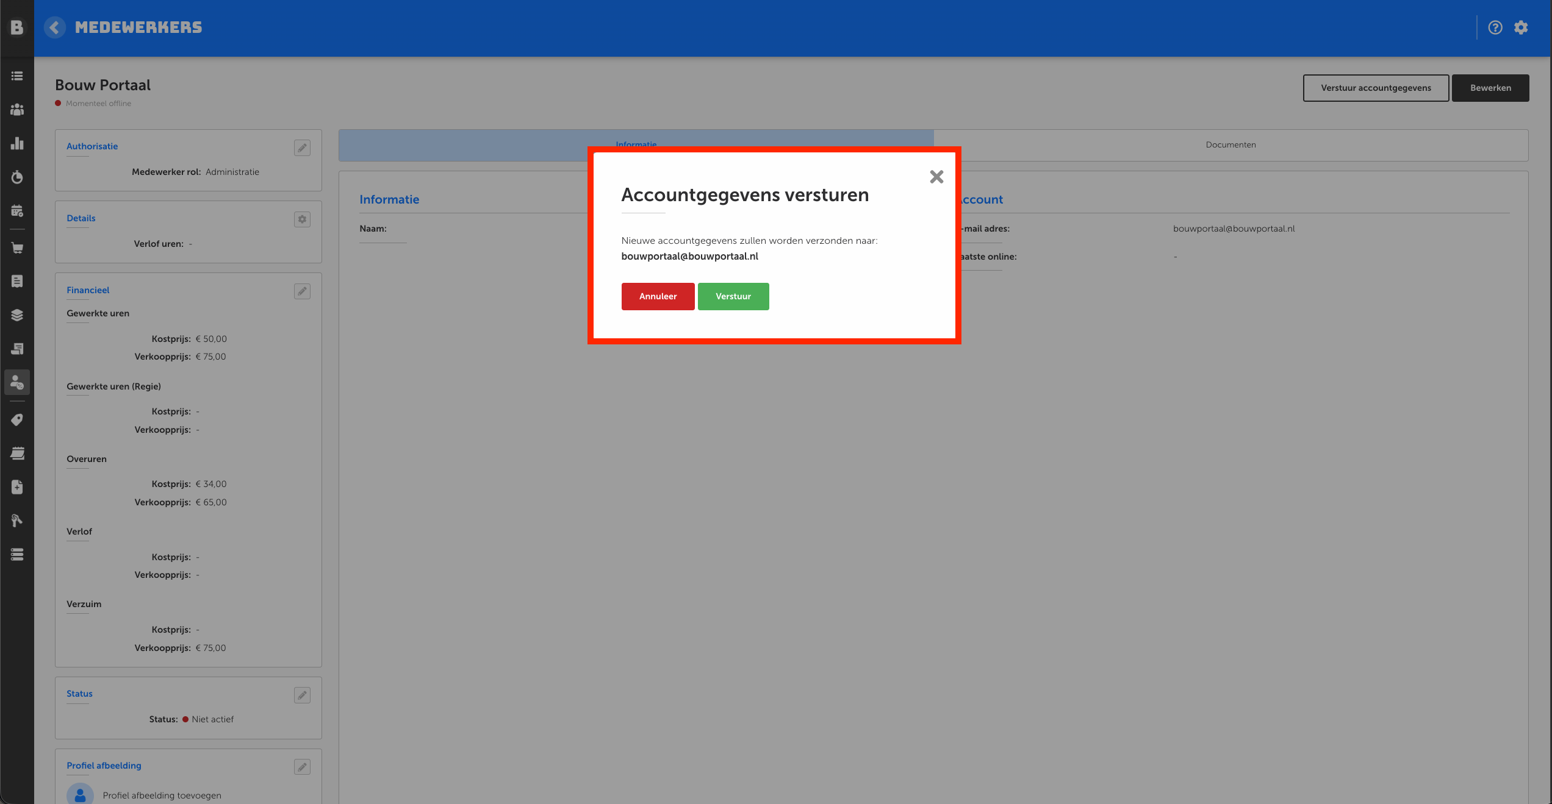The width and height of the screenshot is (1552, 804).
Task: Click the Overuren Verkoopprijs € 65,00 value
Action: pyautogui.click(x=211, y=502)
